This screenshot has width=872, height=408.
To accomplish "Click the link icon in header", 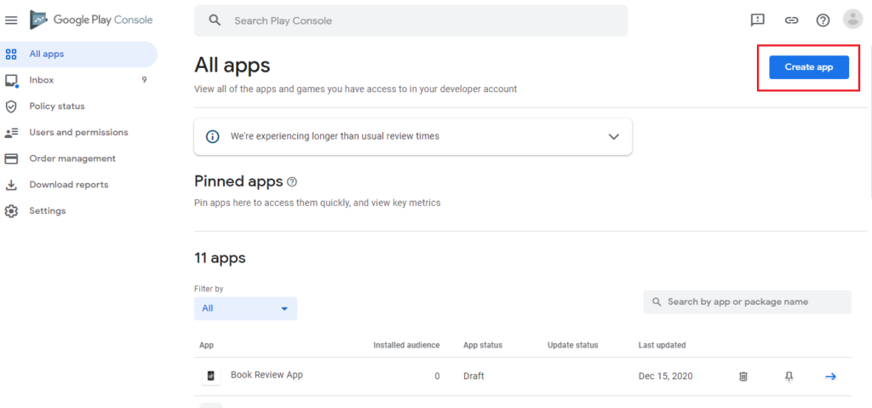I will [x=791, y=20].
